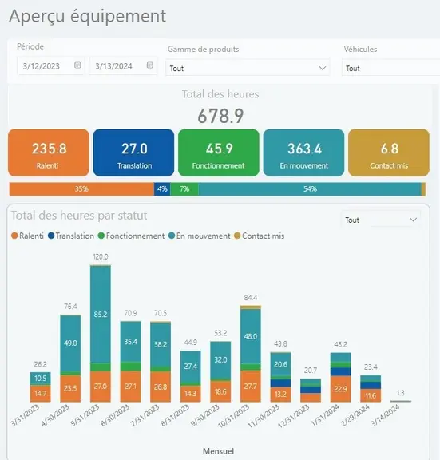Viewport: 440px width, 460px height.
Task: Click the 35% orange segment of percentage bar
Action: coord(81,189)
